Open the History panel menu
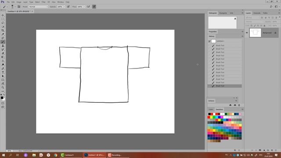 coord(242,36)
